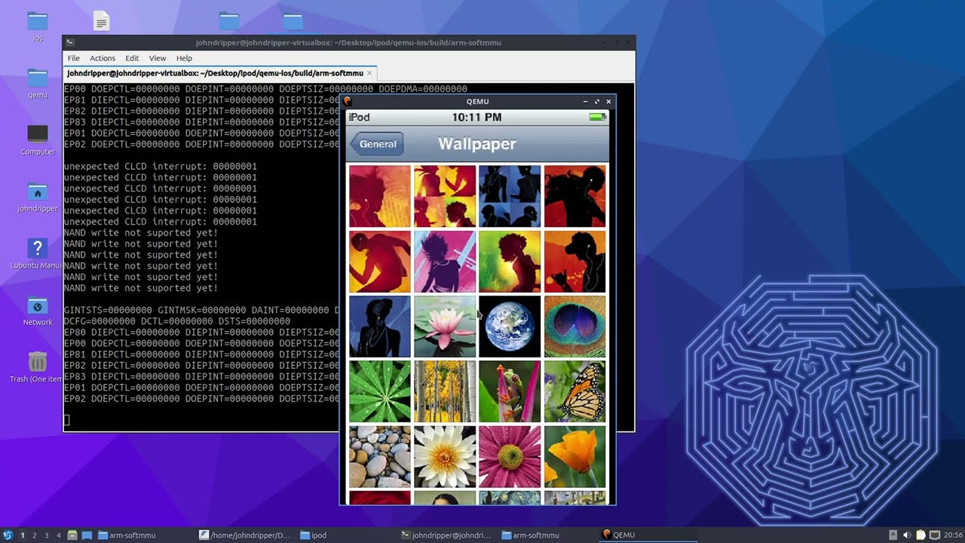The image size is (965, 543).
Task: Select black silhouette on red wallpaper
Action: pos(574,196)
